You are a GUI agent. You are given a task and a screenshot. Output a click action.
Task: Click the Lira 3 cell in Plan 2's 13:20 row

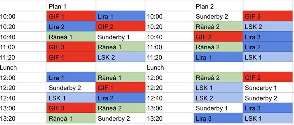coord(218,118)
